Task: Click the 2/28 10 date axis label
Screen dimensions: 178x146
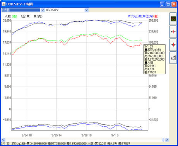Action: 86,135
